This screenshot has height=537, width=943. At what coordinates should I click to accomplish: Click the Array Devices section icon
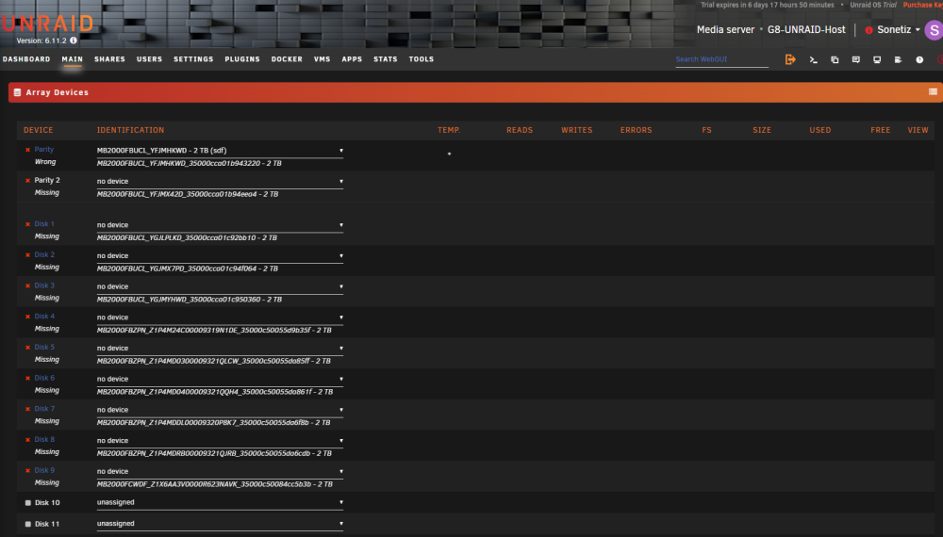17,92
